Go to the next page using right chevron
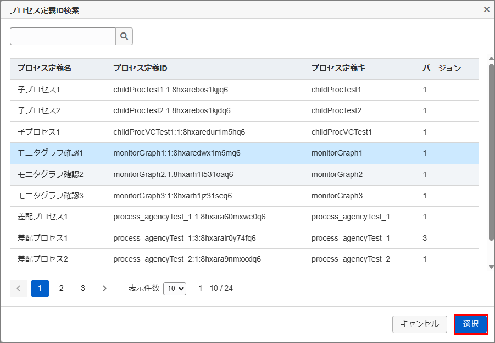This screenshot has width=495, height=343. point(104,289)
